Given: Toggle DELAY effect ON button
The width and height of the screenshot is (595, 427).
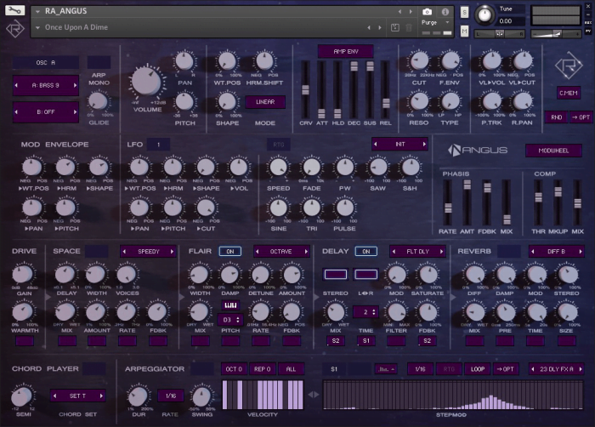Looking at the screenshot, I should [x=365, y=252].
